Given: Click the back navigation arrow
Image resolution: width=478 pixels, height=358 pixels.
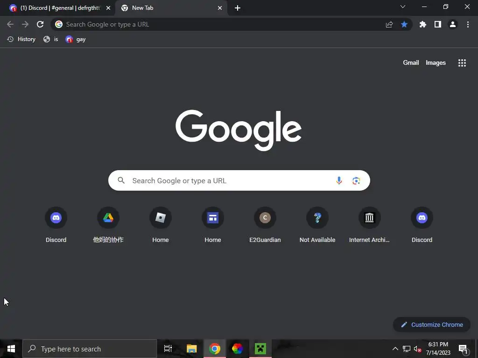Looking at the screenshot, I should pyautogui.click(x=10, y=24).
